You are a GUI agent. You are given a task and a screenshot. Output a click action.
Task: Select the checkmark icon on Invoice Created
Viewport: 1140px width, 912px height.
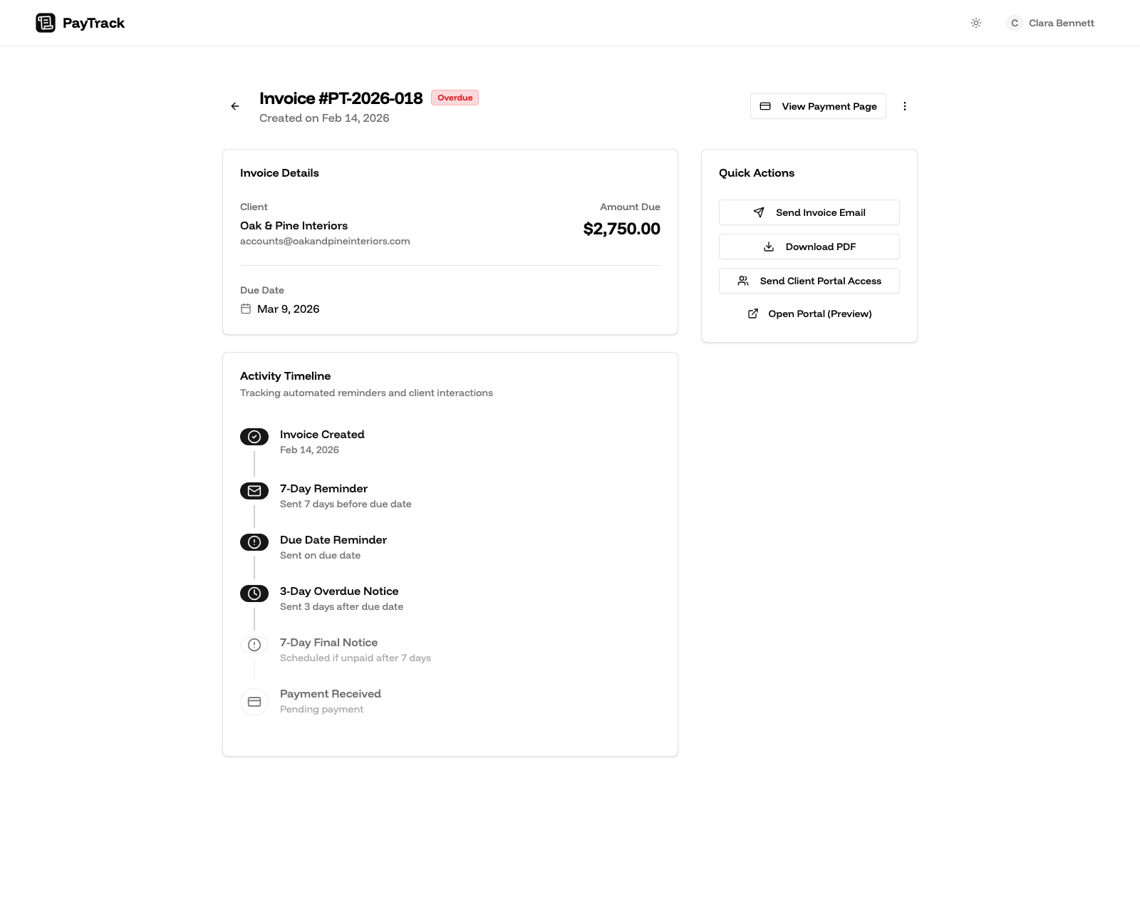(254, 437)
